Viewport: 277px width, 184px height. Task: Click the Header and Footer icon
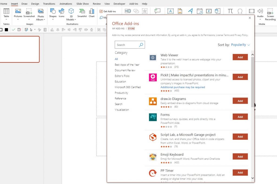[x=180, y=11]
